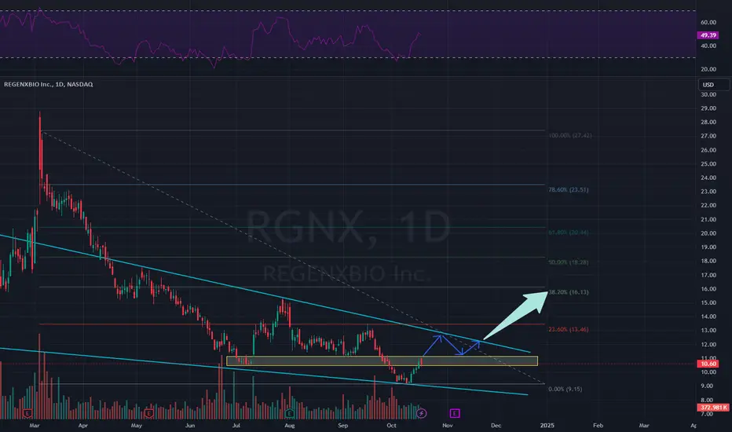Screen dimensions: 732x432
Task: Click the 60.00 RSI axis label
Action: point(708,23)
